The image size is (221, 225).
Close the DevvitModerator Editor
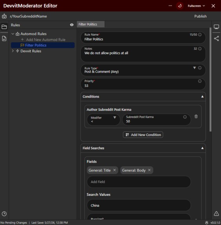click(213, 6)
